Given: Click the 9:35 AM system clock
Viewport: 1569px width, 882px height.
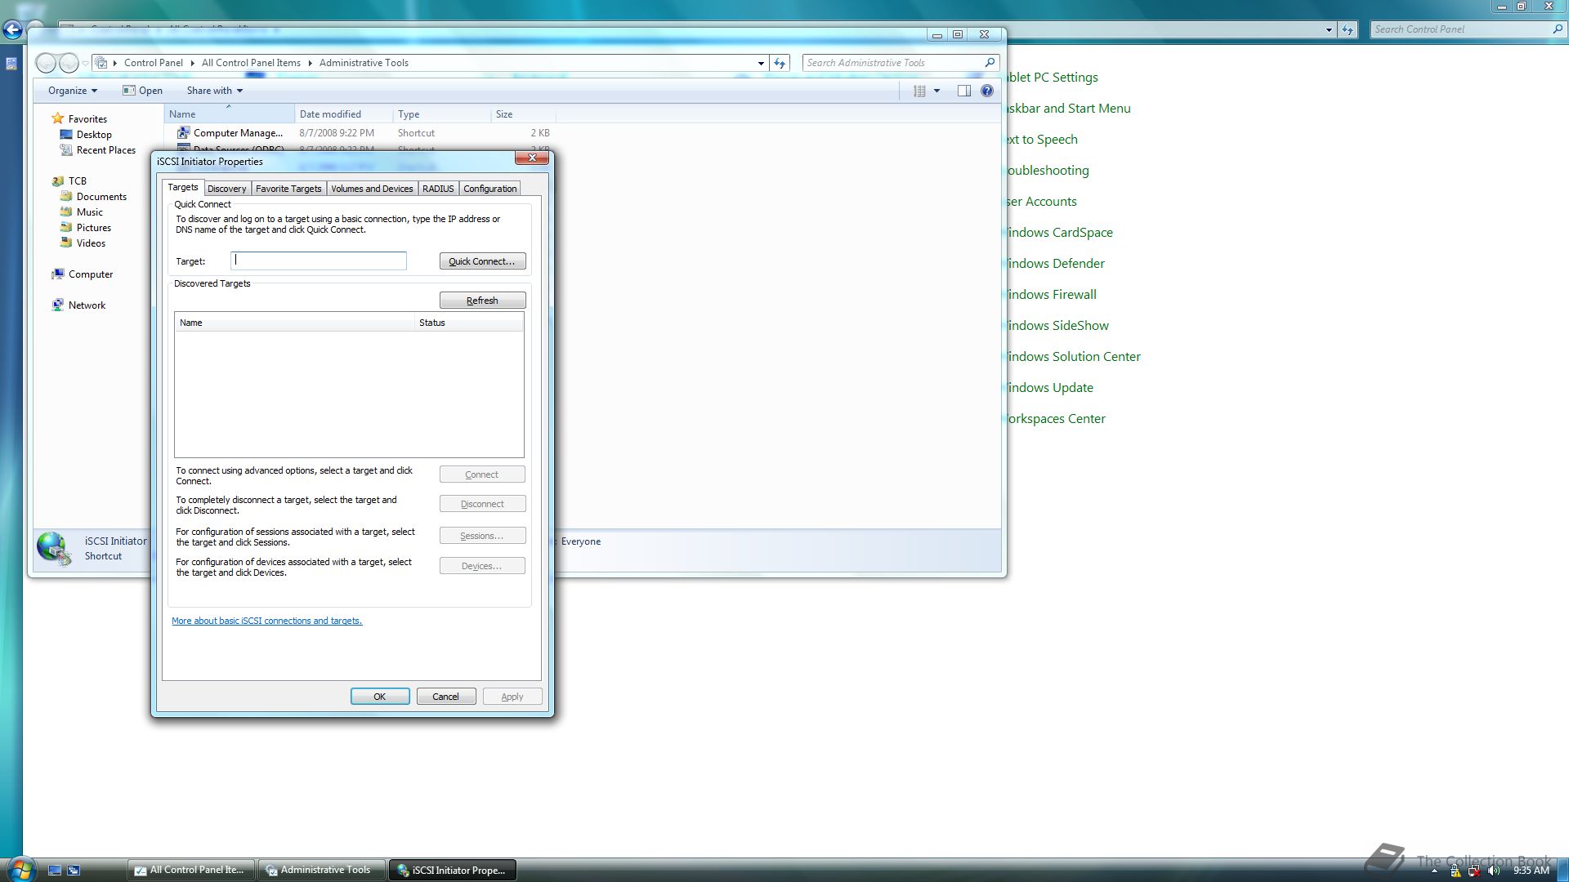Looking at the screenshot, I should tap(1531, 871).
